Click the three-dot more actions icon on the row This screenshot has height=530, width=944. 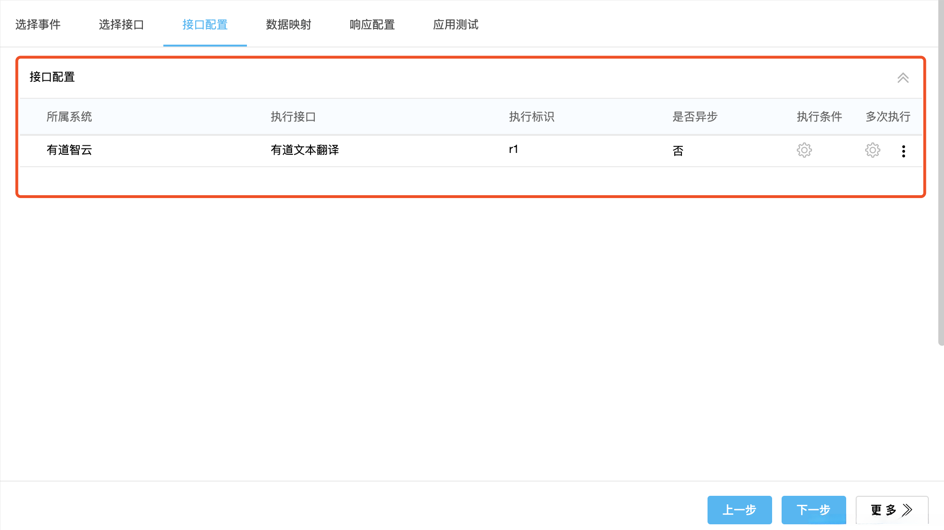[904, 151]
